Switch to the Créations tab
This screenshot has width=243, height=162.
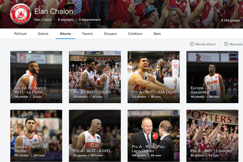click(x=135, y=34)
